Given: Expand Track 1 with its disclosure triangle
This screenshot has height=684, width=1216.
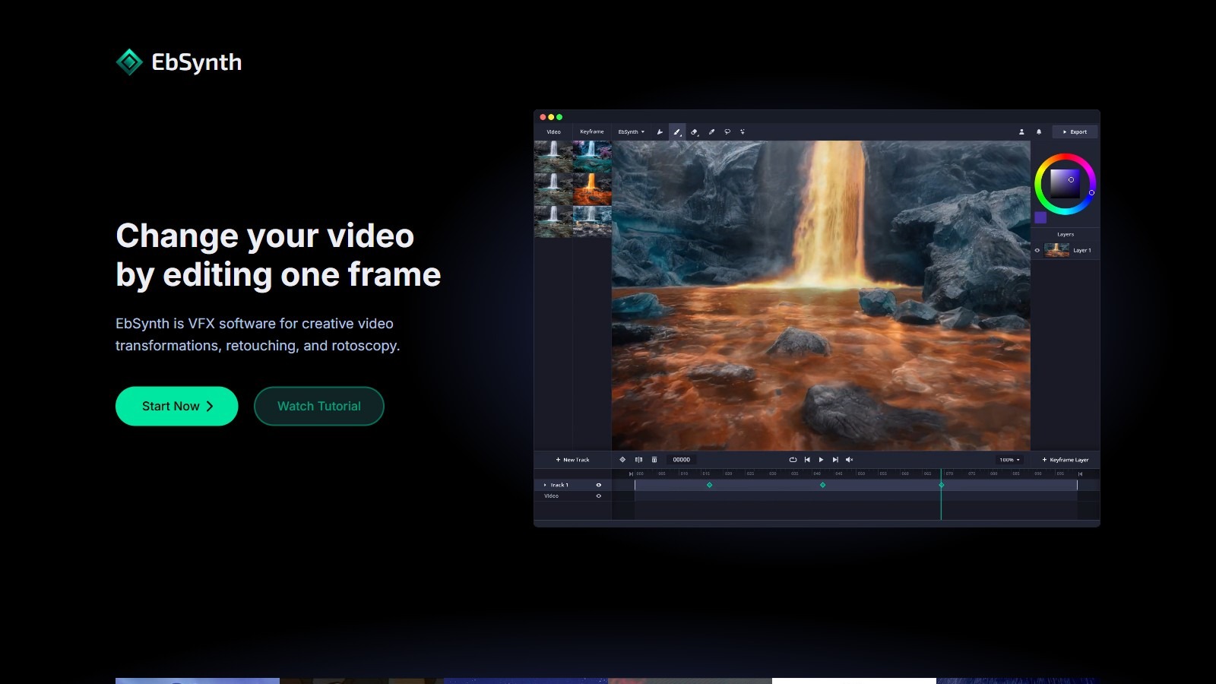Looking at the screenshot, I should 545,485.
